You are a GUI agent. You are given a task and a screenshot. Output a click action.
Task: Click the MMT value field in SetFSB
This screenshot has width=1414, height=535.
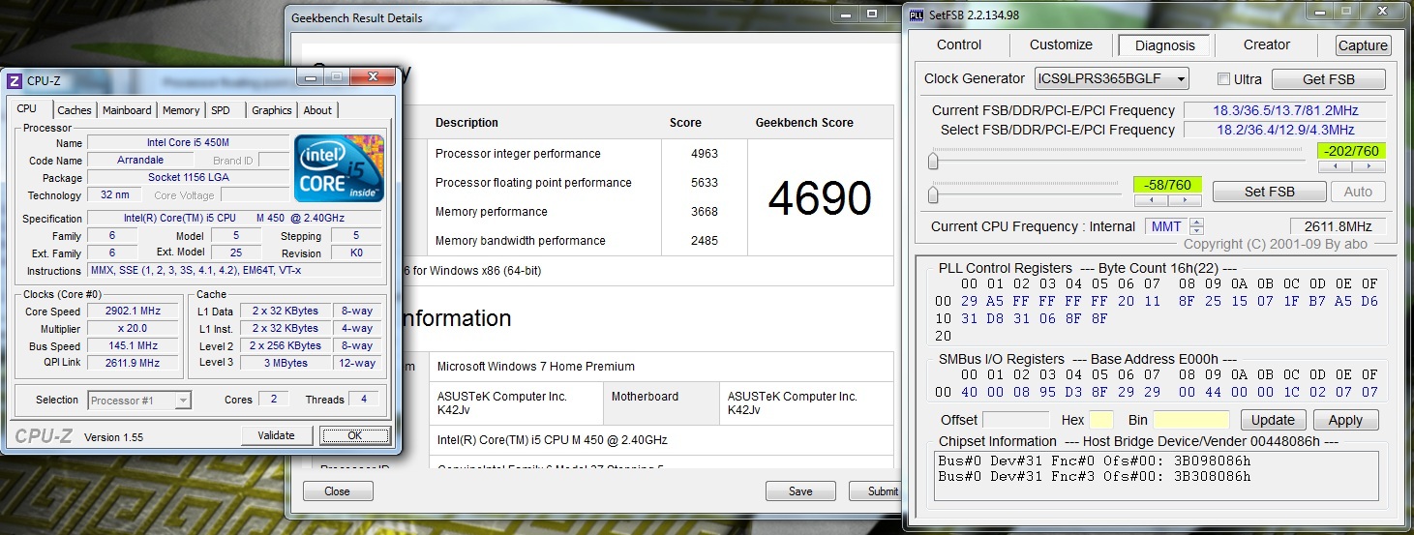pyautogui.click(x=1166, y=226)
